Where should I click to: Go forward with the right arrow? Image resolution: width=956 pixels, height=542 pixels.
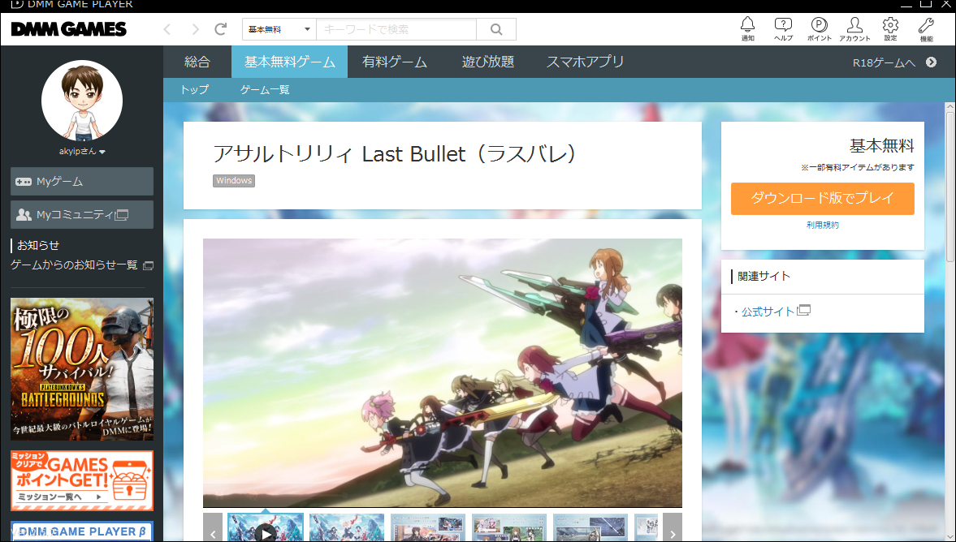point(195,28)
